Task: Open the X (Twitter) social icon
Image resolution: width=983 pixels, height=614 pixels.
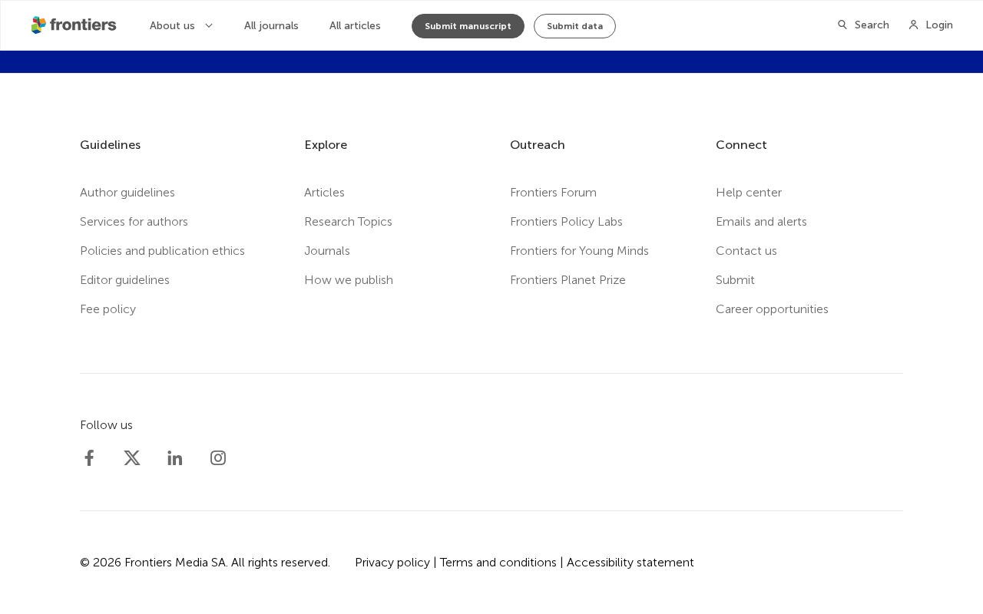Action: 132,458
